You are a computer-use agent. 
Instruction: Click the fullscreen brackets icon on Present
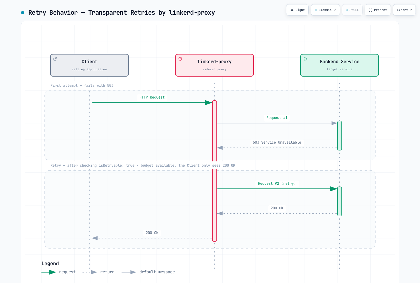pos(370,10)
